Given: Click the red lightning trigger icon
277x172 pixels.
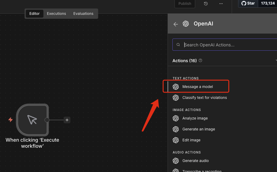Looking at the screenshot, I should [10, 120].
